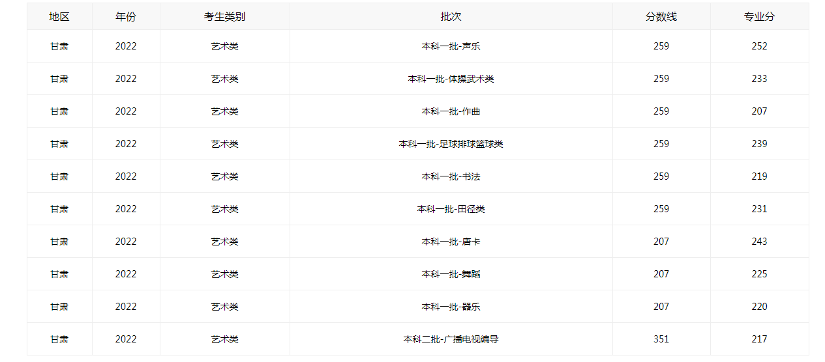Image resolution: width=825 pixels, height=362 pixels.
Task: Click the professional score 243 cell
Action: (759, 242)
